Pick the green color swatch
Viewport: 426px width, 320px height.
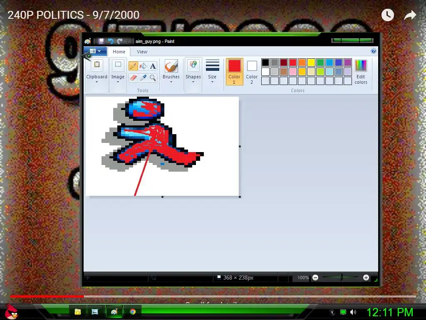320,62
